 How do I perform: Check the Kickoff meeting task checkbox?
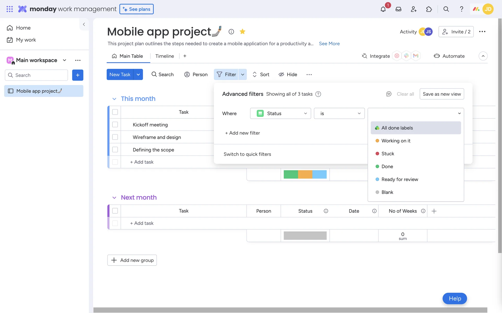[x=115, y=125]
